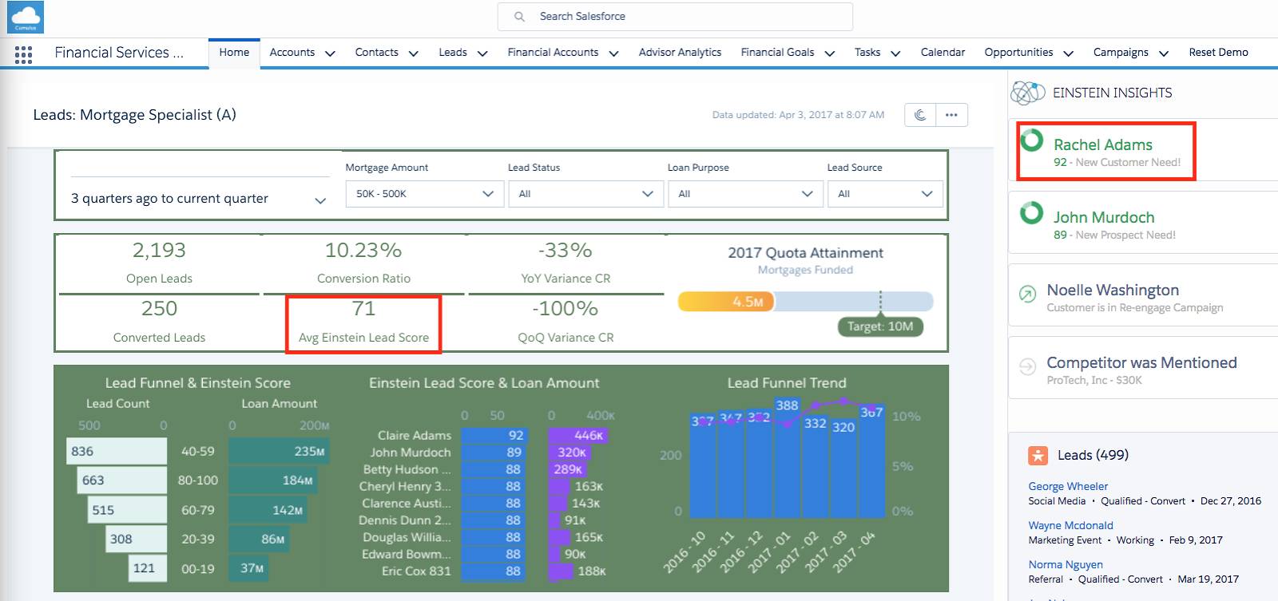
Task: Expand the Accounts tab dropdown arrow
Action: [330, 53]
